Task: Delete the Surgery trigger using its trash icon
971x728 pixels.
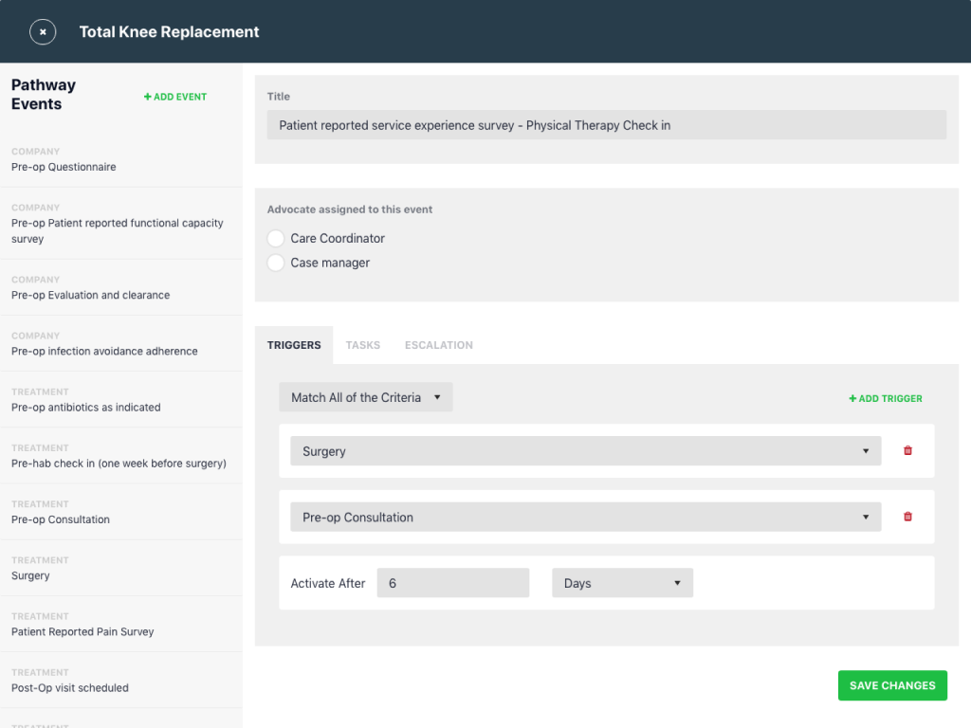Action: click(907, 450)
